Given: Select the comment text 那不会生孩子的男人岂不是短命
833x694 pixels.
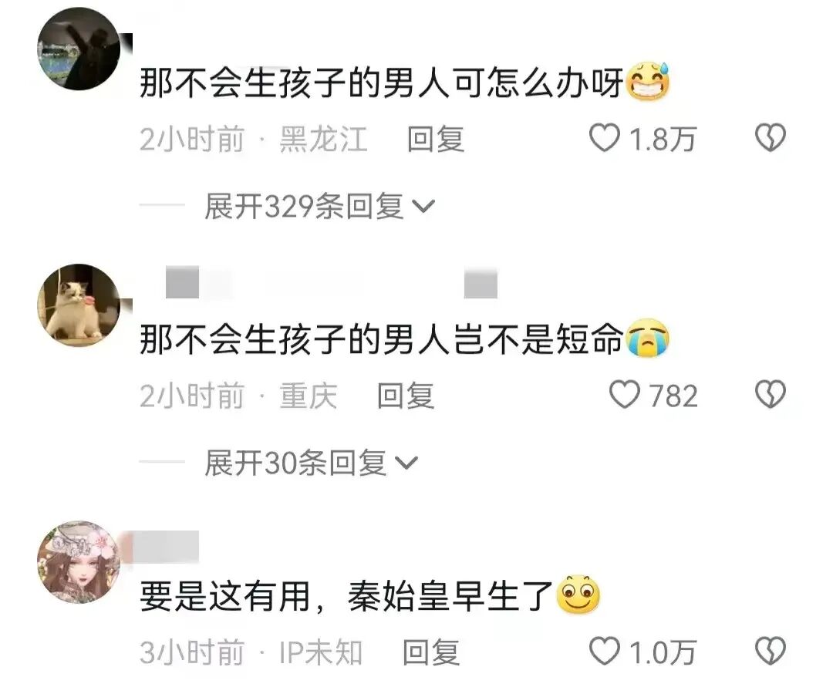Looking at the screenshot, I should tap(381, 339).
